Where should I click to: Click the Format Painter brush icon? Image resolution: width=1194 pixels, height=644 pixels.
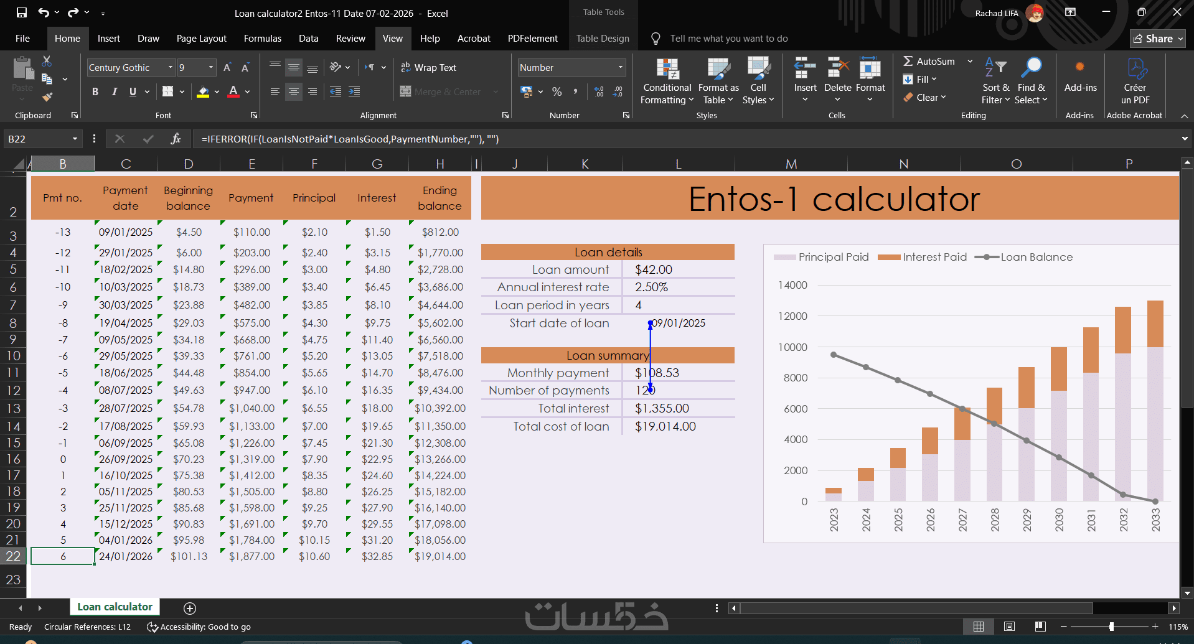tap(47, 97)
